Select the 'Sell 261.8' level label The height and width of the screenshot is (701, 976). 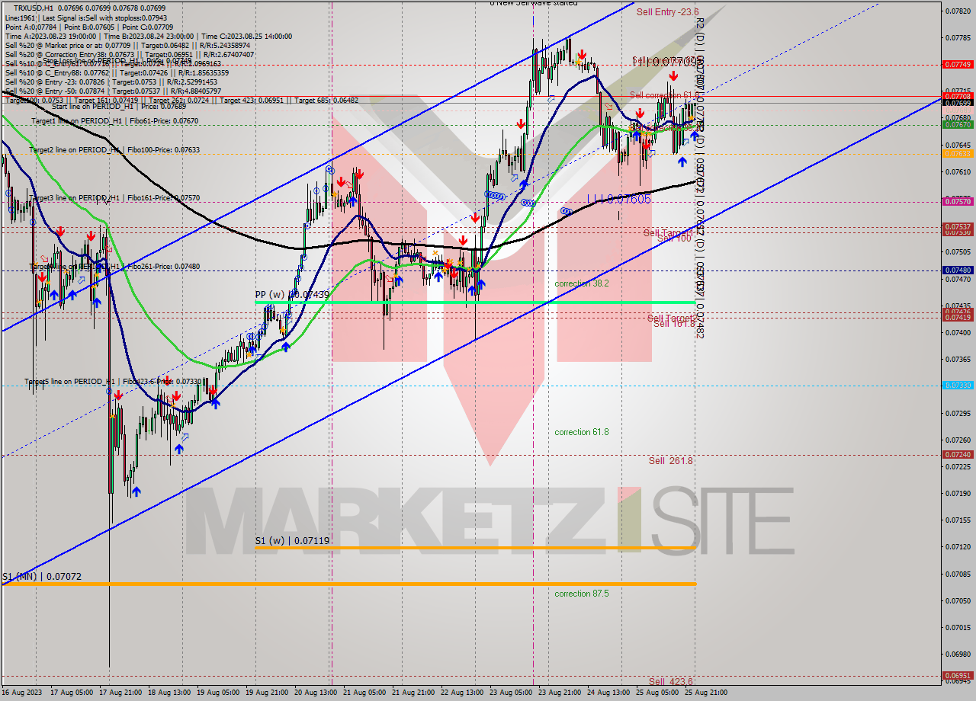(x=671, y=461)
